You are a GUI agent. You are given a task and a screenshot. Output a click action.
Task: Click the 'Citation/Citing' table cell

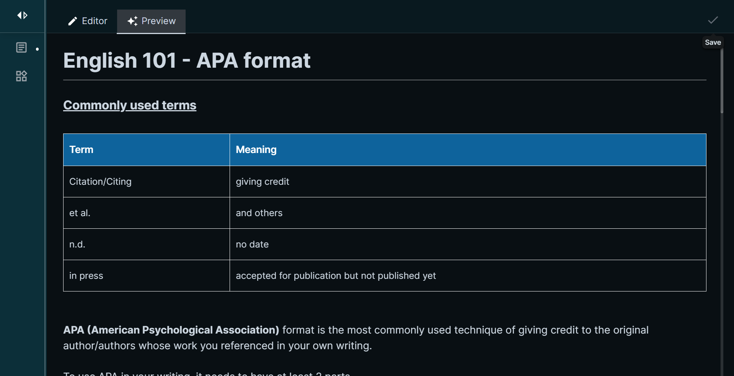point(147,182)
